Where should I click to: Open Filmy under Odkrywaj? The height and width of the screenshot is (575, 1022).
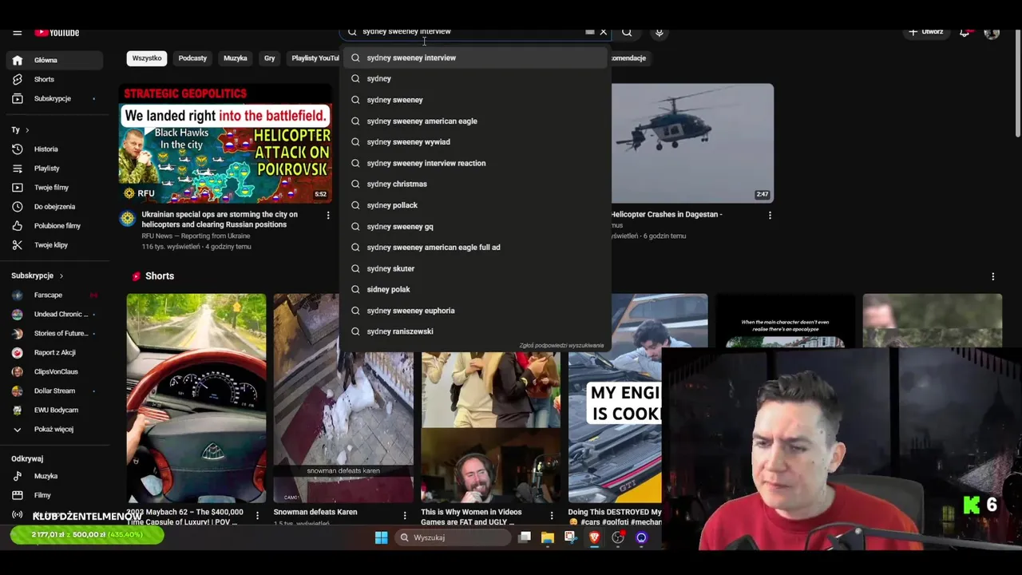coord(54,495)
